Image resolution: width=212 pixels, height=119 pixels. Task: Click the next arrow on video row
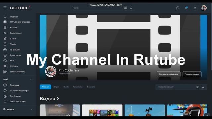coord(207,115)
